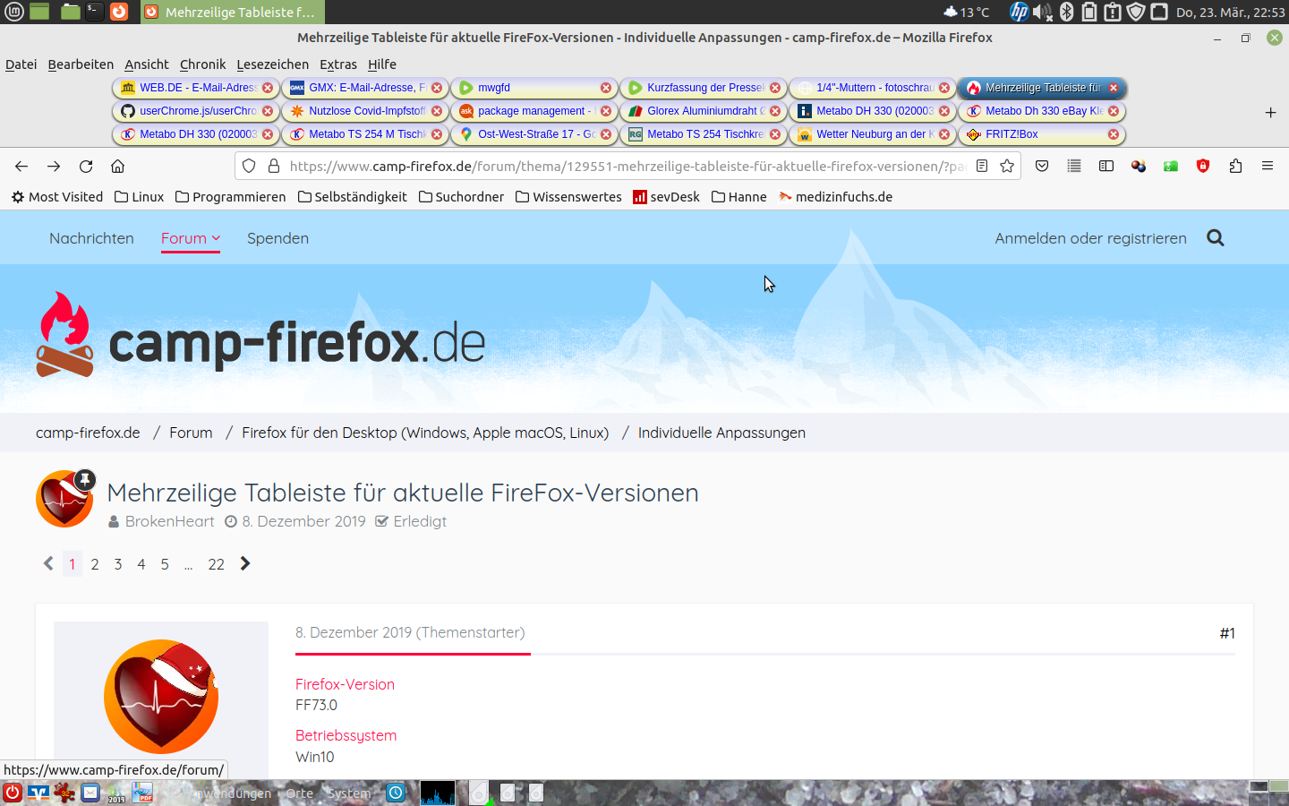
Task: Open the forum search magnifier
Action: [x=1215, y=237]
